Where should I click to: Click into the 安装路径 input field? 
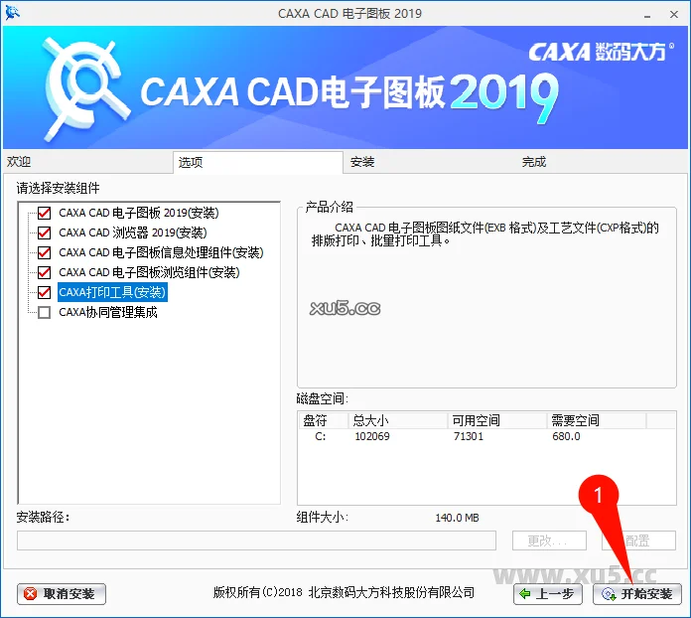pyautogui.click(x=256, y=541)
